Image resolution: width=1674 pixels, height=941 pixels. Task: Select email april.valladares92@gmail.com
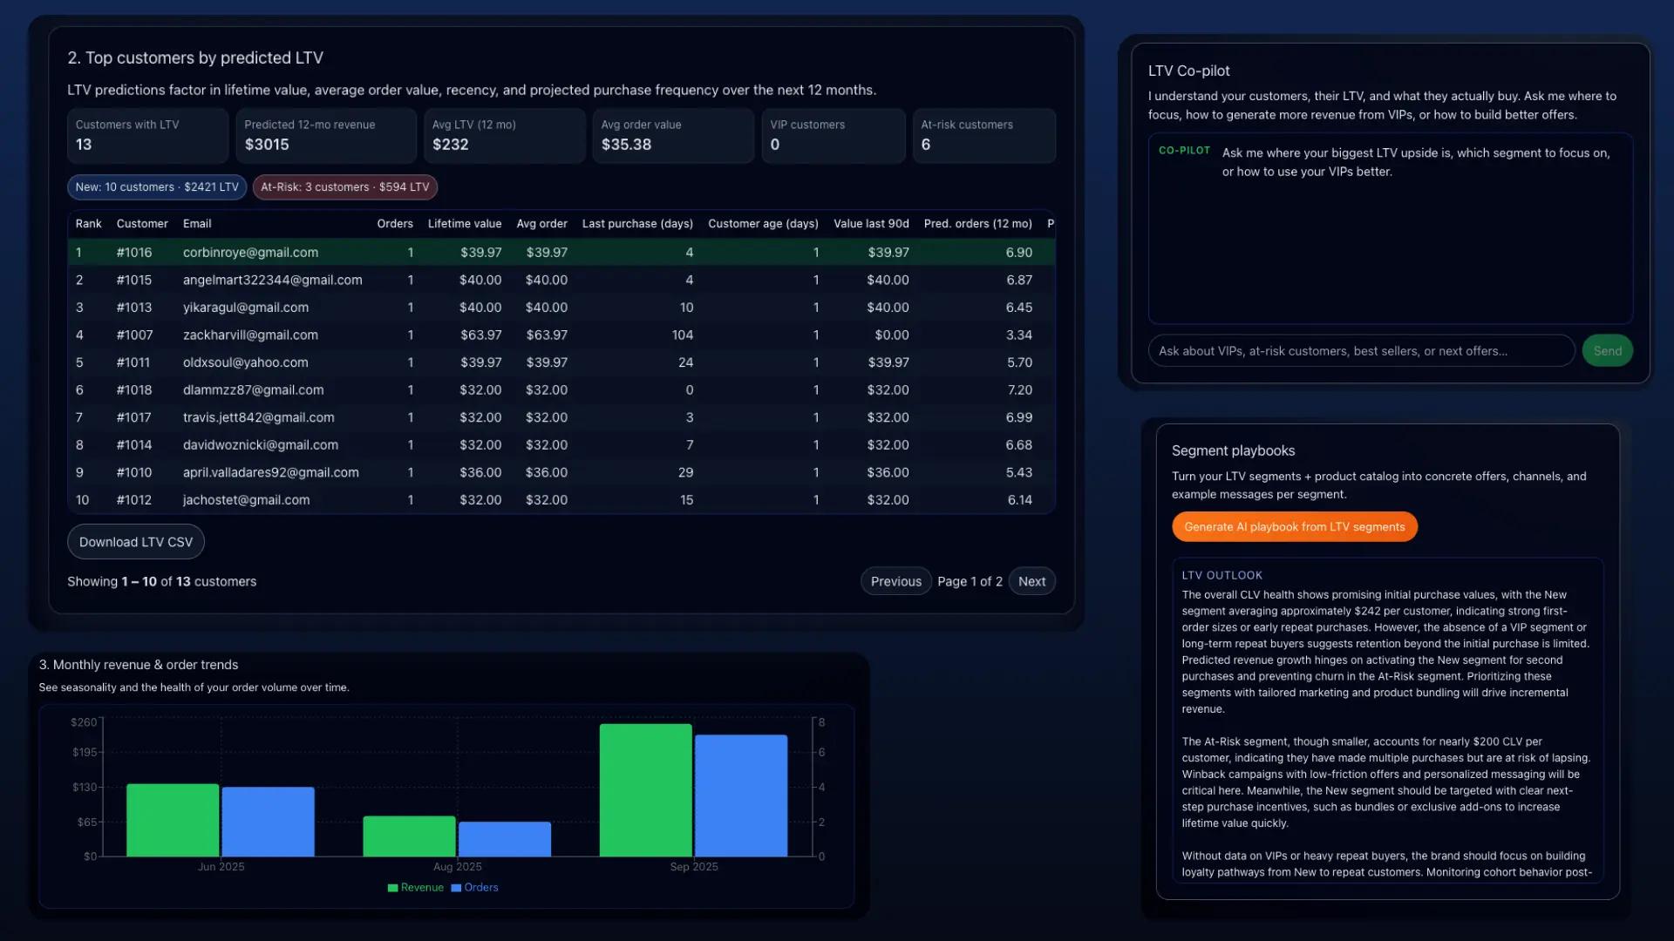[270, 473]
